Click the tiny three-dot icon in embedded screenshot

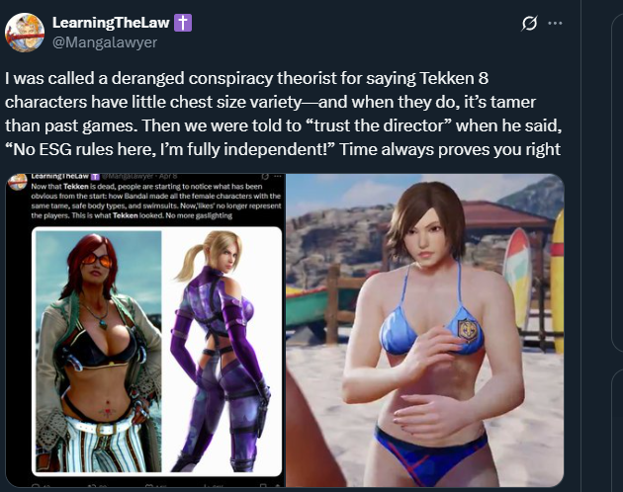pos(277,176)
